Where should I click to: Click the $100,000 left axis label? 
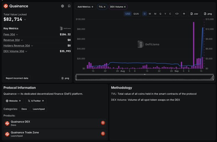[81, 19]
